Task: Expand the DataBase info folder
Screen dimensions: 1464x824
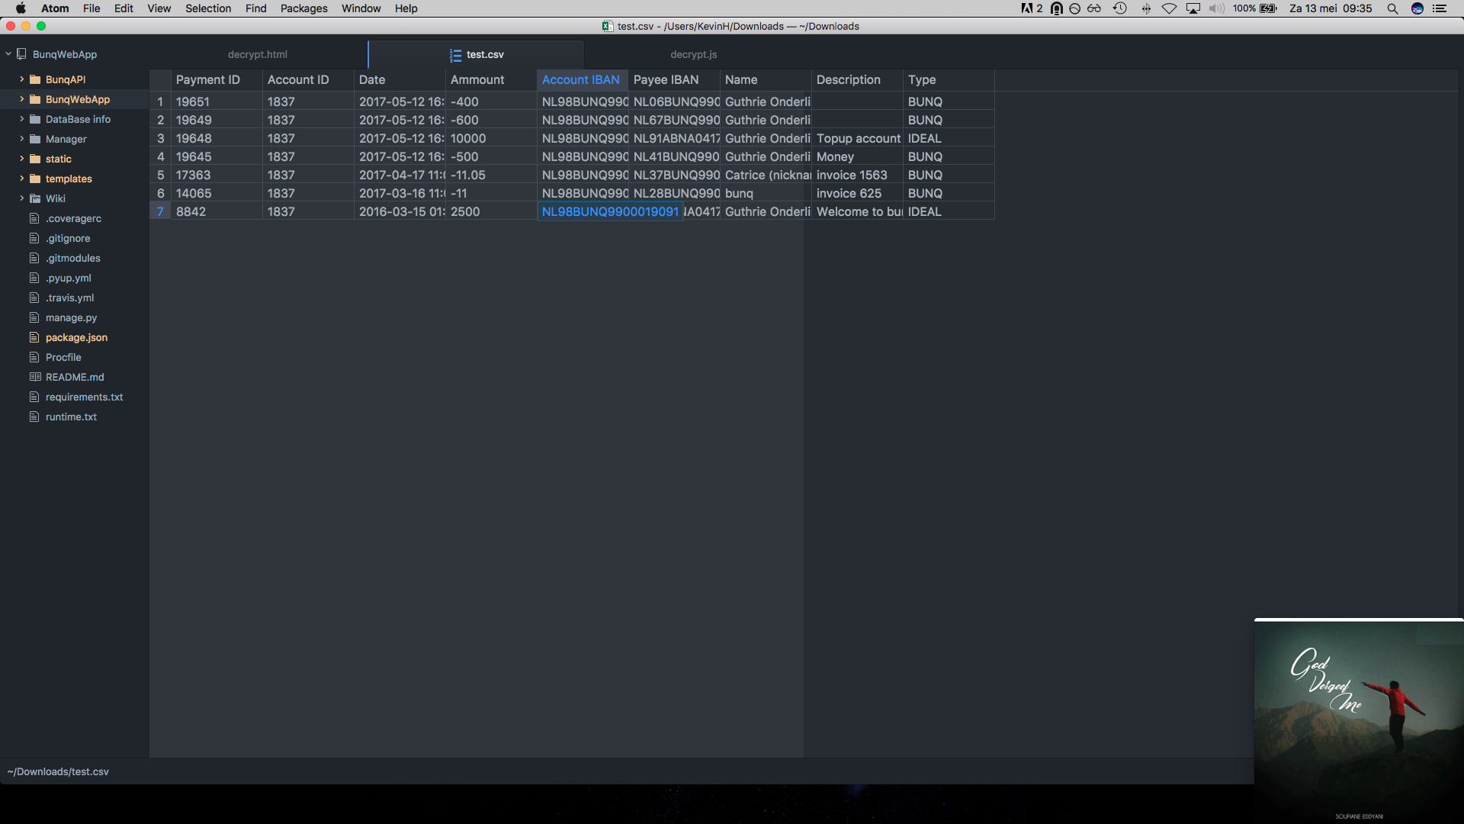Action: coord(22,119)
